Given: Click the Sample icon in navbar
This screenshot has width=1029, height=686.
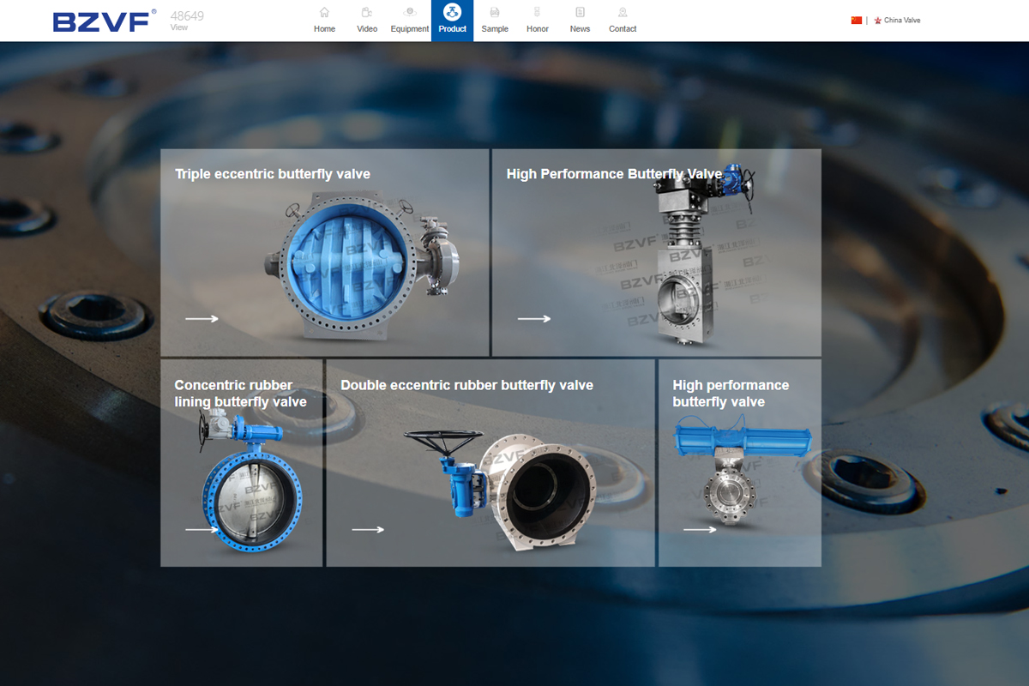Looking at the screenshot, I should coord(495,13).
